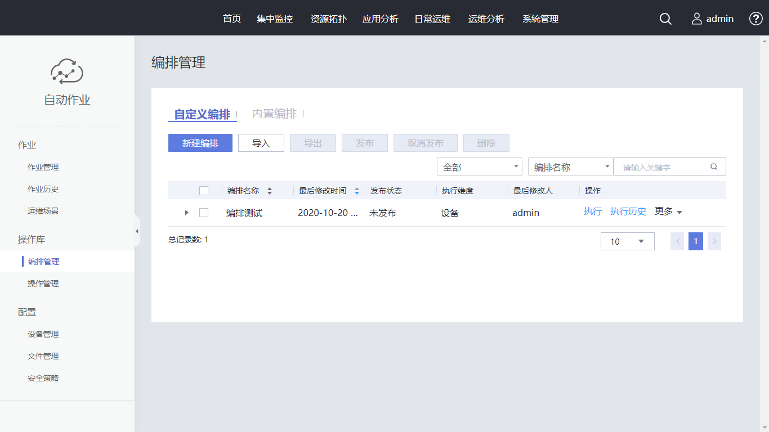Click the 执行历史 link
Screen dimensions: 769x432
click(628, 211)
